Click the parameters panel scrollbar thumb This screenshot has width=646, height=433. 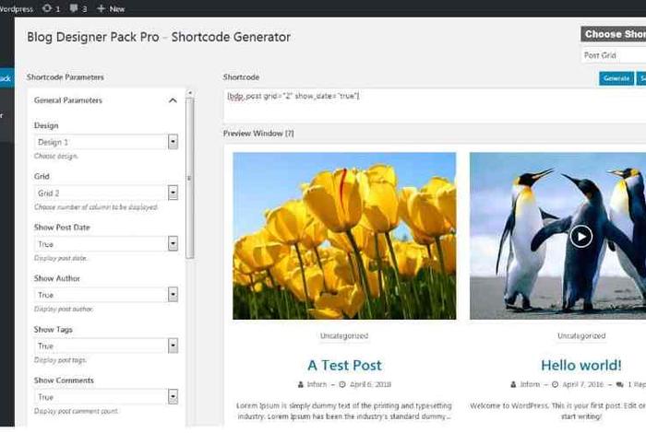(x=189, y=178)
